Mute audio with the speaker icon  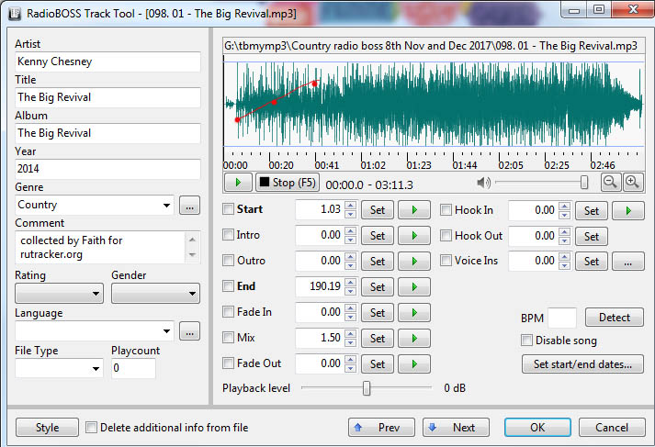(483, 183)
